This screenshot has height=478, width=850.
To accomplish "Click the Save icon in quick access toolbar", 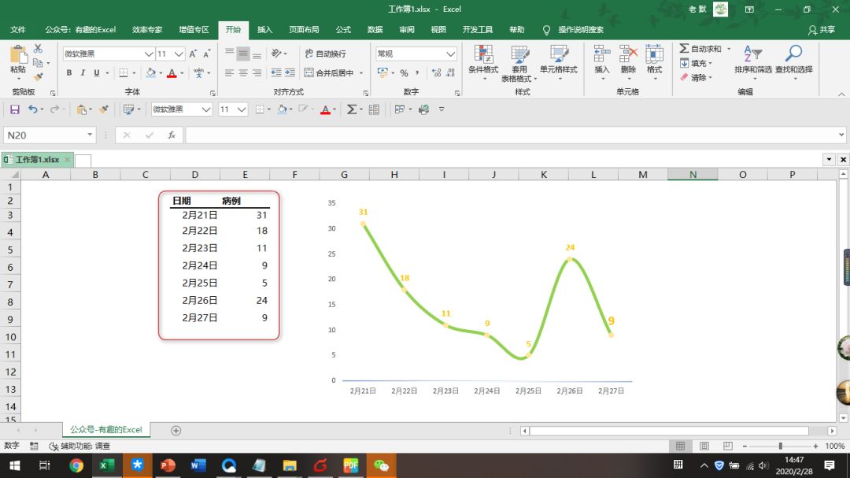I will click(x=14, y=109).
